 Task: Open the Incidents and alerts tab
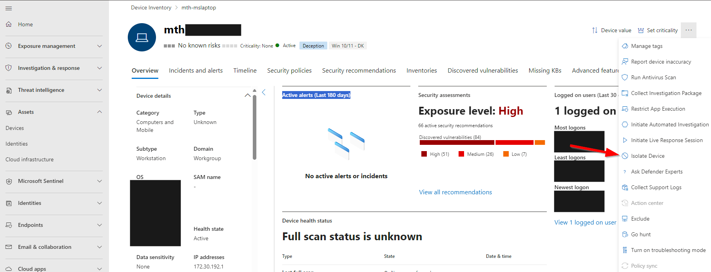[196, 71]
